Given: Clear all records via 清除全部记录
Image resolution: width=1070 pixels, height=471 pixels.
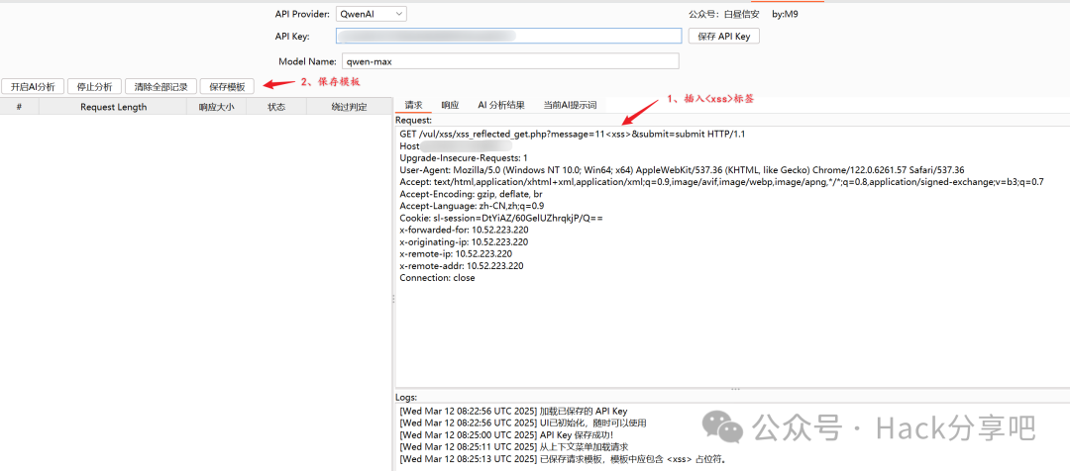Looking at the screenshot, I should [x=160, y=86].
